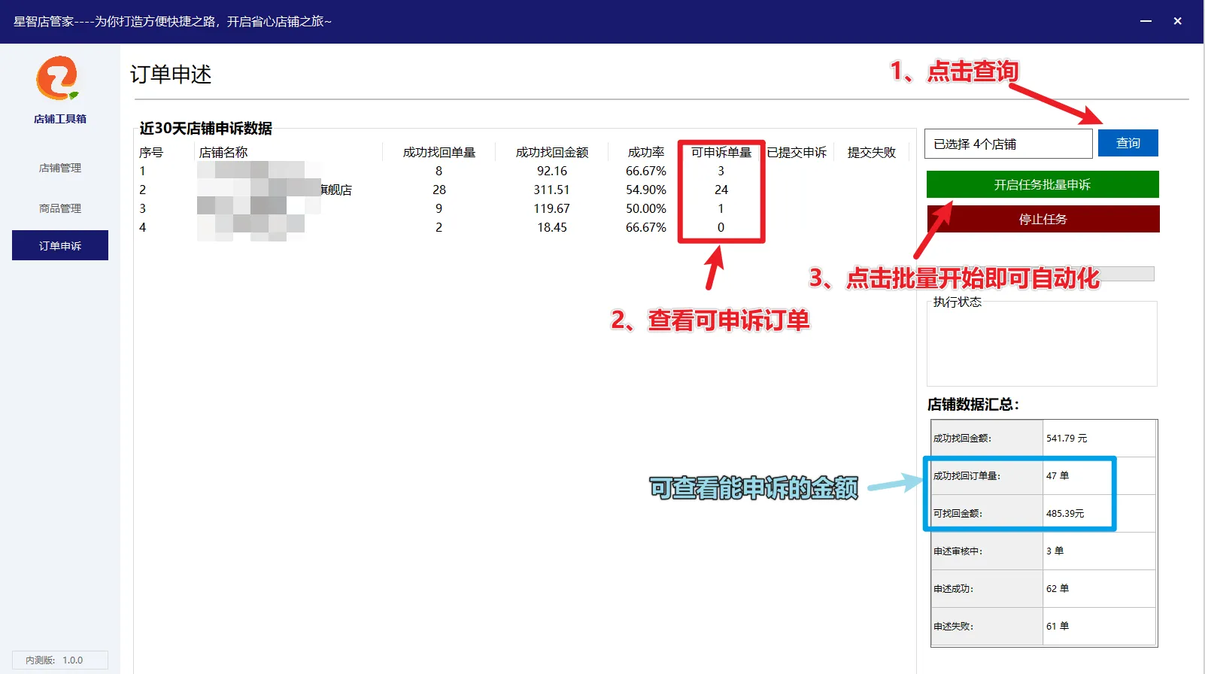Open 店铺管理 in the sidebar
Viewport: 1205px width, 674px height.
[x=60, y=168]
